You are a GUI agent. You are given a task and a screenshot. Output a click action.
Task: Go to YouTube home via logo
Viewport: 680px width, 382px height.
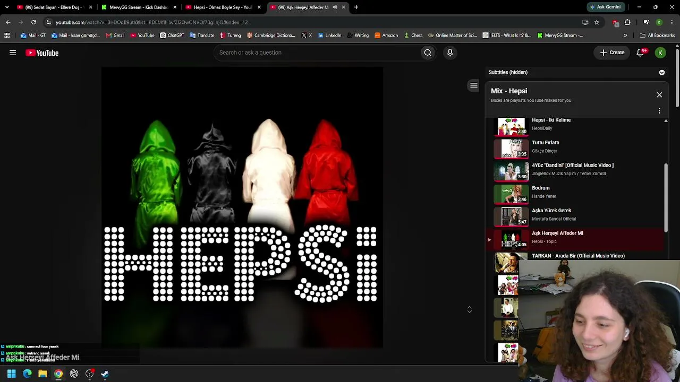(42, 53)
